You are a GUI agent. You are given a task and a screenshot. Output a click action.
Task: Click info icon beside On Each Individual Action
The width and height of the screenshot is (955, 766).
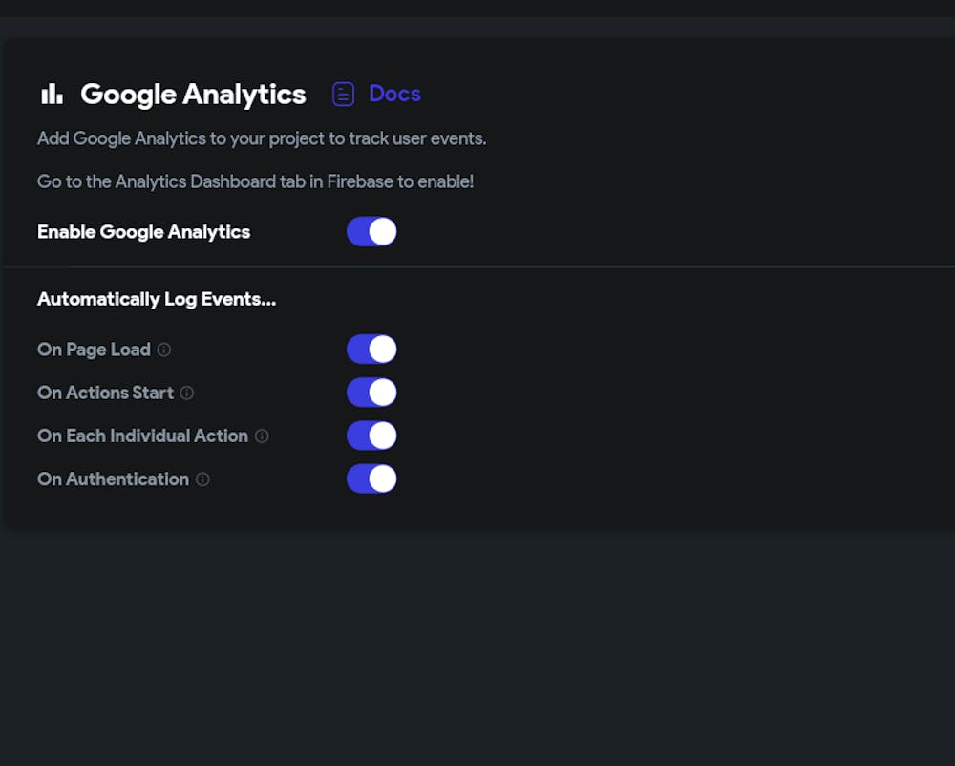point(262,436)
